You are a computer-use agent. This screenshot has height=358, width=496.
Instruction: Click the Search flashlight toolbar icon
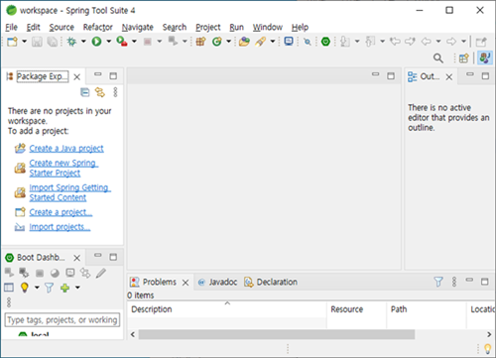click(261, 42)
